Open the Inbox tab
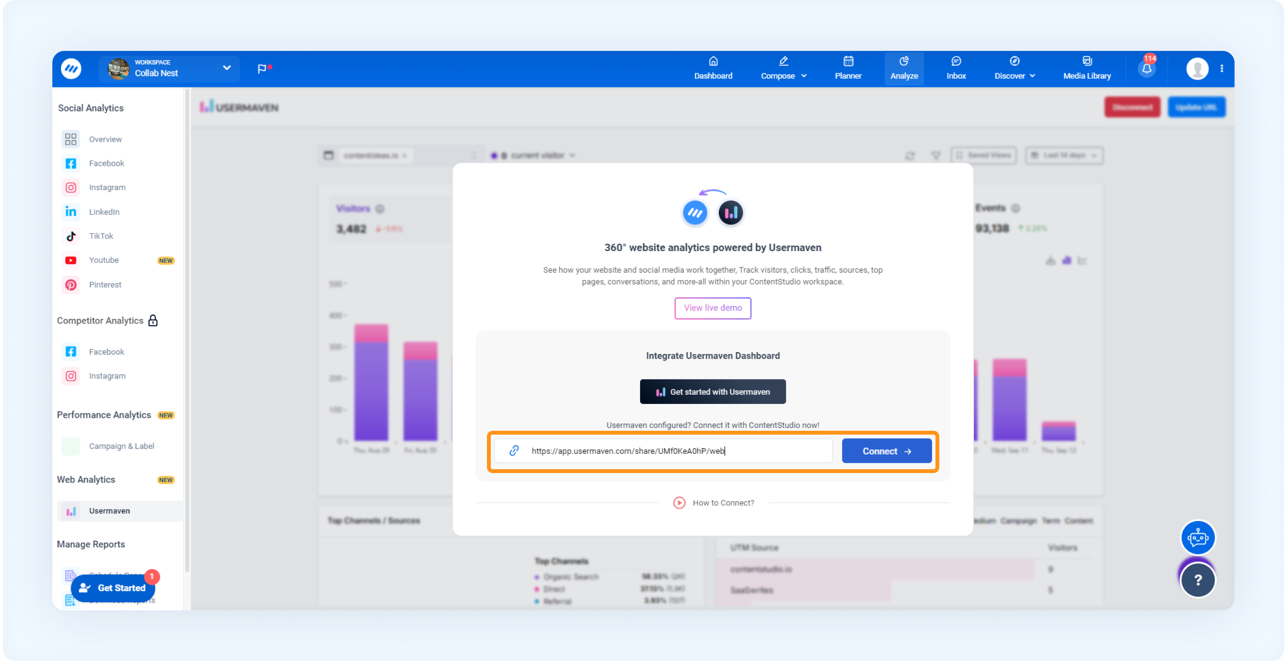 [x=956, y=69]
